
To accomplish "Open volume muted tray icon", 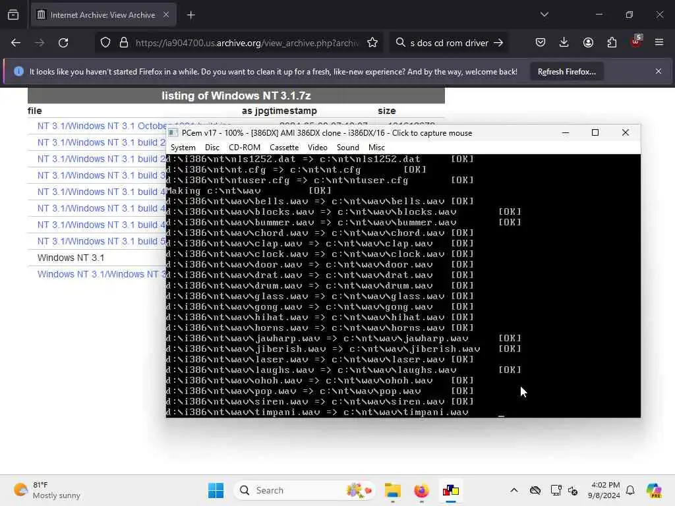I will pyautogui.click(x=573, y=490).
